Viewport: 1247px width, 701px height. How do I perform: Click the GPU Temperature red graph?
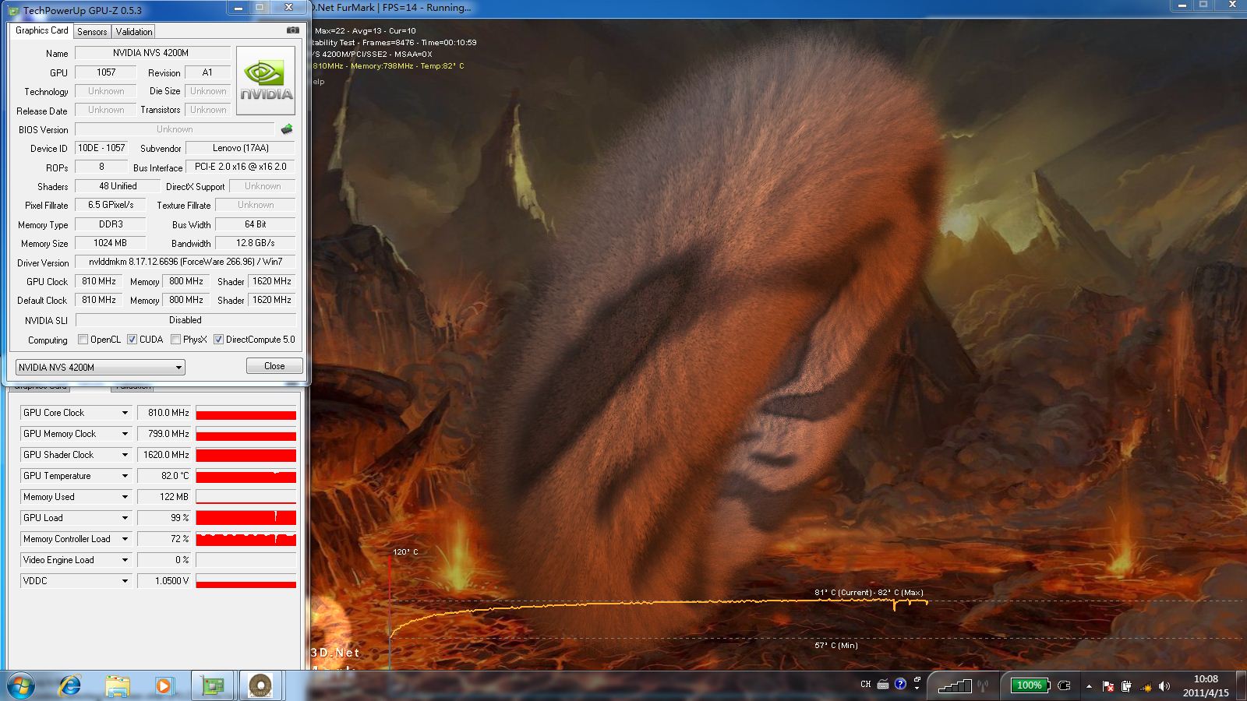pyautogui.click(x=246, y=476)
